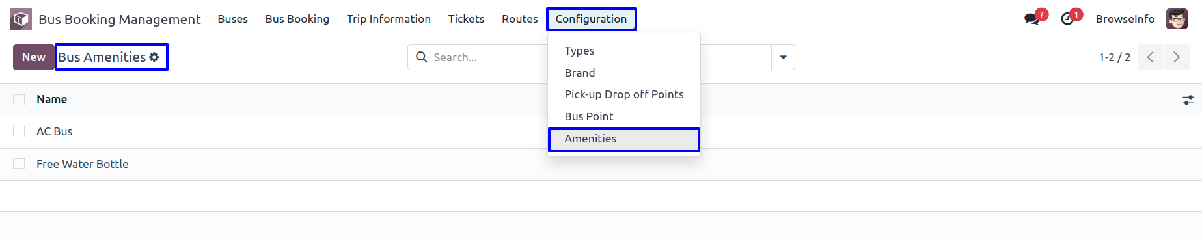The width and height of the screenshot is (1202, 240).
Task: Check the Free Water Bottle row checkbox
Action: click(19, 164)
